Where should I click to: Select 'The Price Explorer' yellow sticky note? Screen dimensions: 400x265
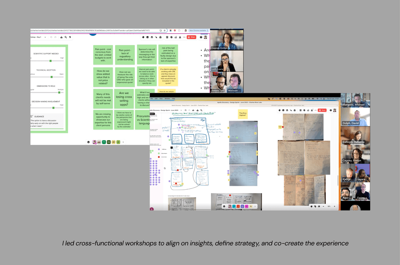coord(243,114)
